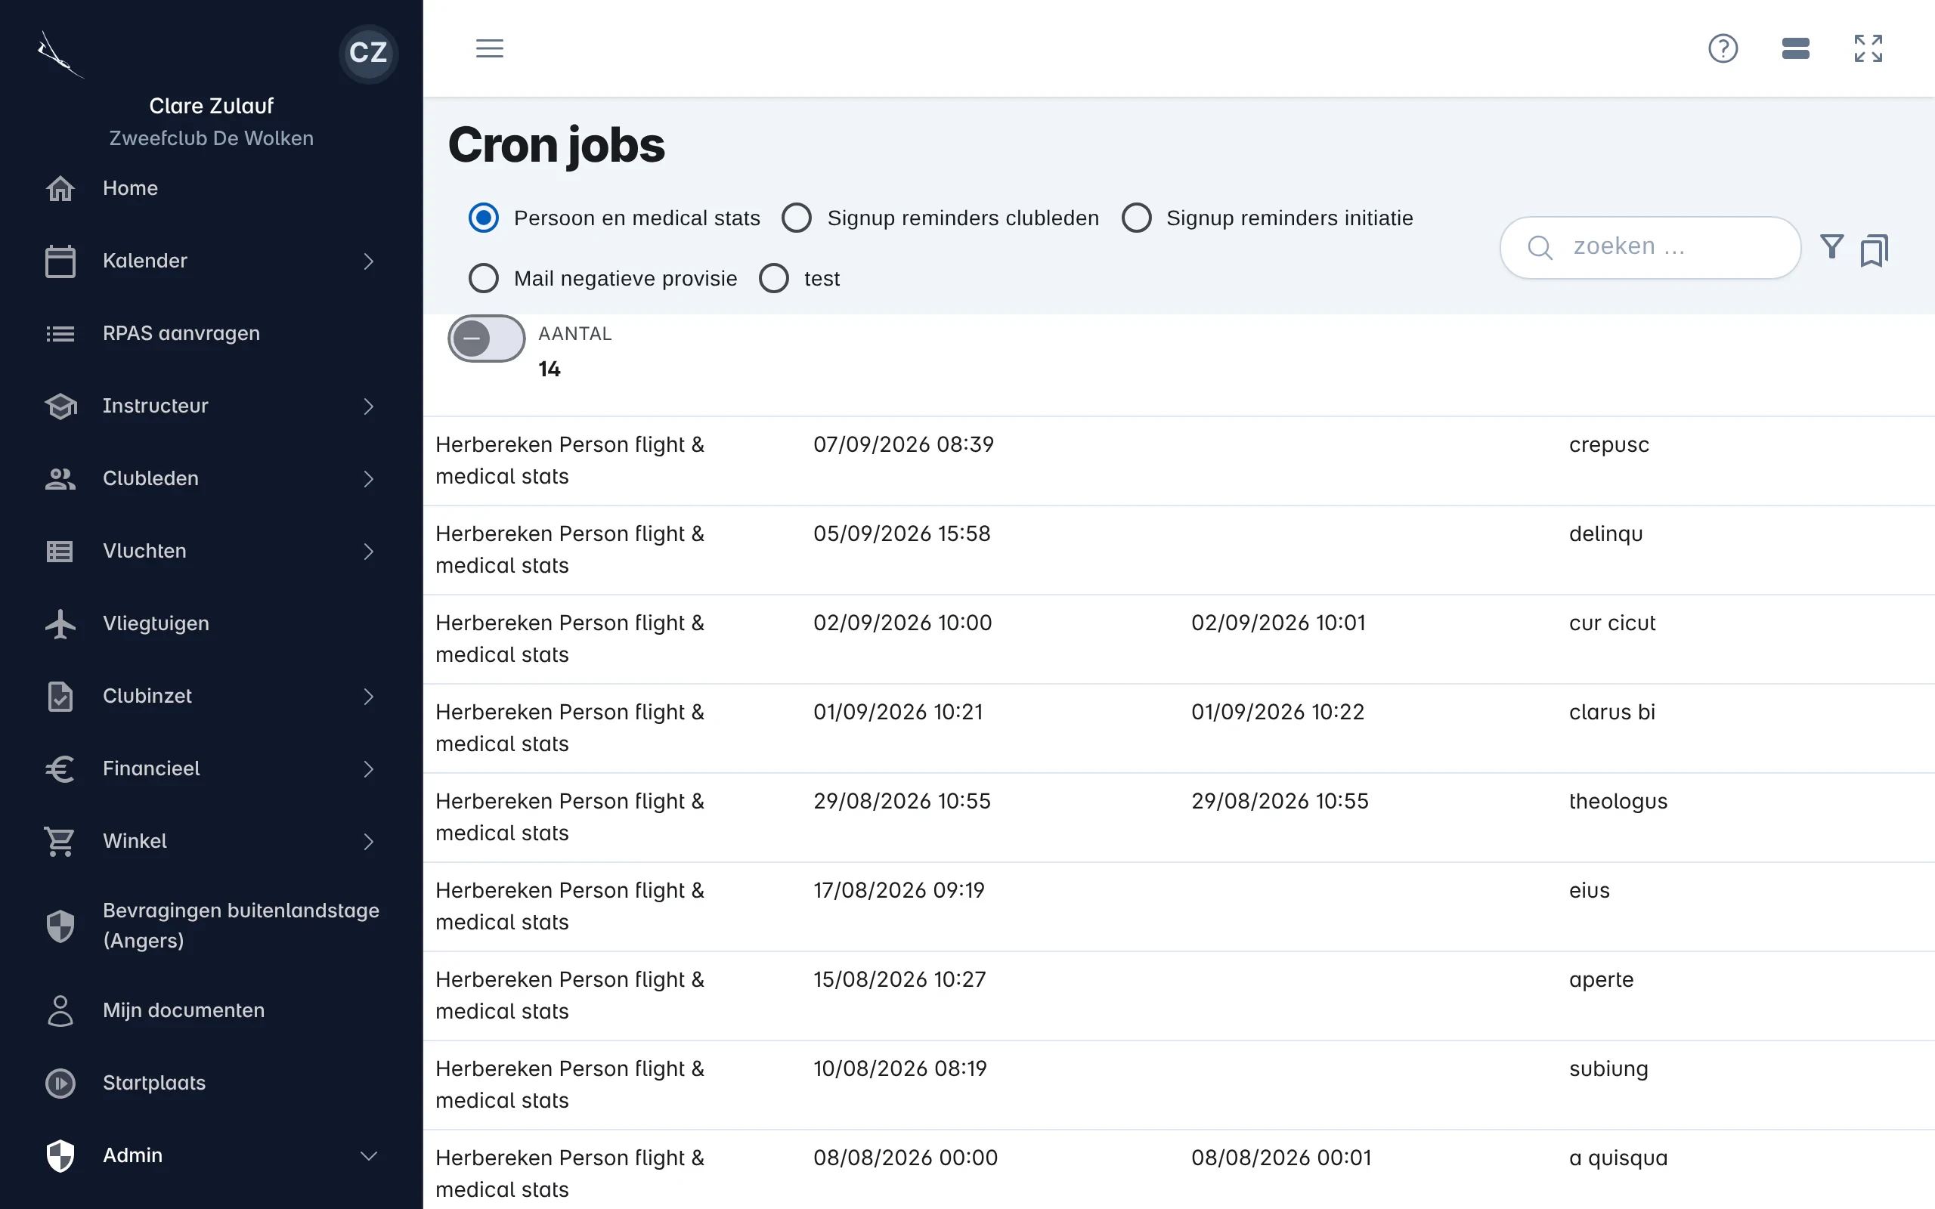1935x1209 pixels.
Task: Open the help question mark icon
Action: coord(1723,49)
